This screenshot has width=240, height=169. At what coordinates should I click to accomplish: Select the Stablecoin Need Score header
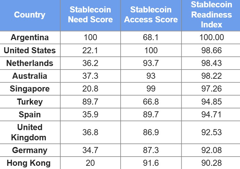tap(90, 15)
